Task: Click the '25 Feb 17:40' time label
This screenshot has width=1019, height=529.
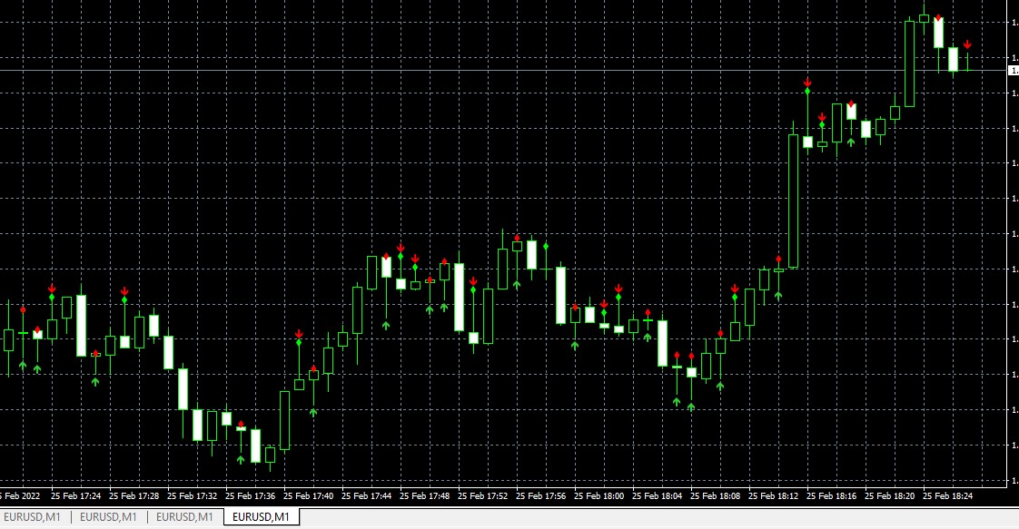Action: [308, 496]
